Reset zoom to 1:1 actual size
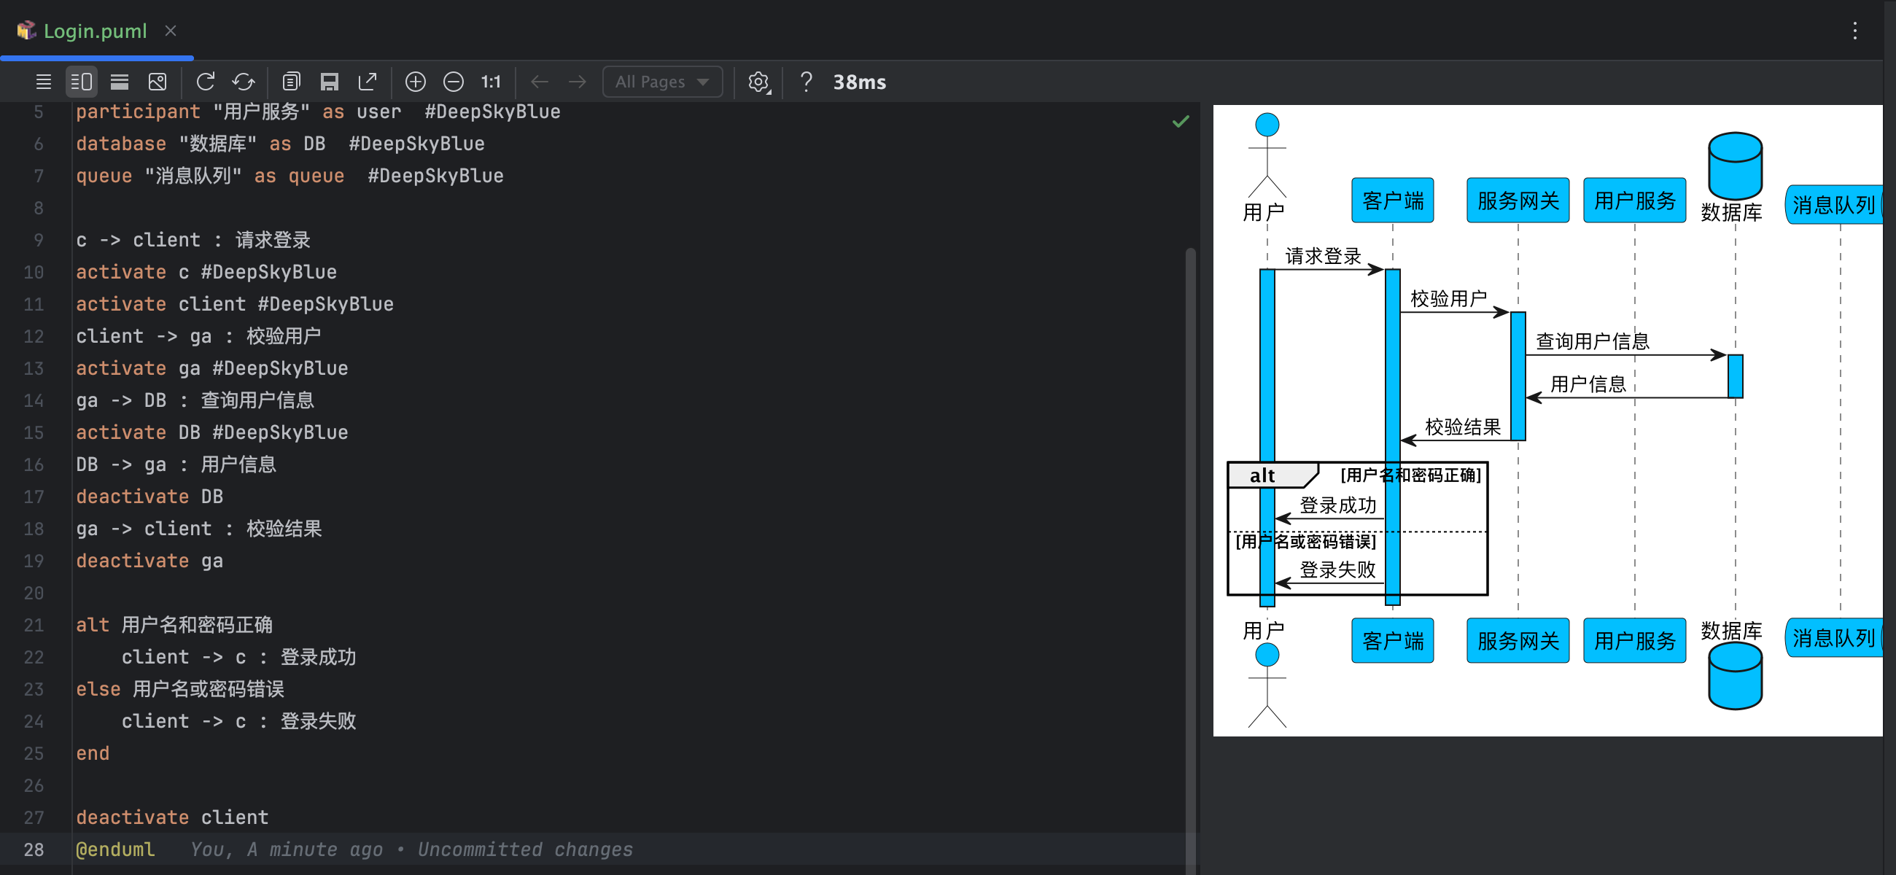 (491, 82)
